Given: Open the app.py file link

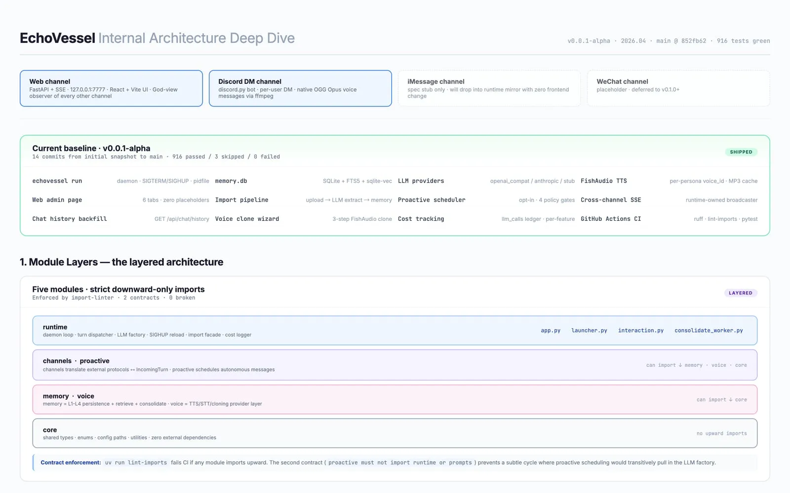Looking at the screenshot, I should (x=551, y=330).
